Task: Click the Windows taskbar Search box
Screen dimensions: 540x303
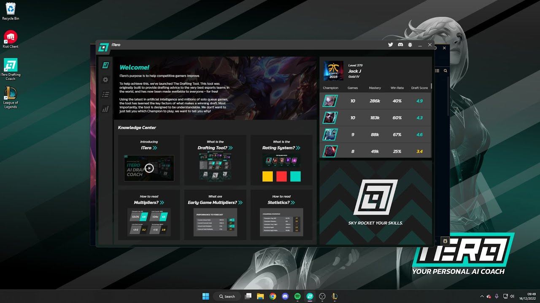Action: tap(227, 296)
